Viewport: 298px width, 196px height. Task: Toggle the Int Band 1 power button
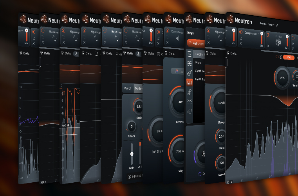[x=129, y=177]
